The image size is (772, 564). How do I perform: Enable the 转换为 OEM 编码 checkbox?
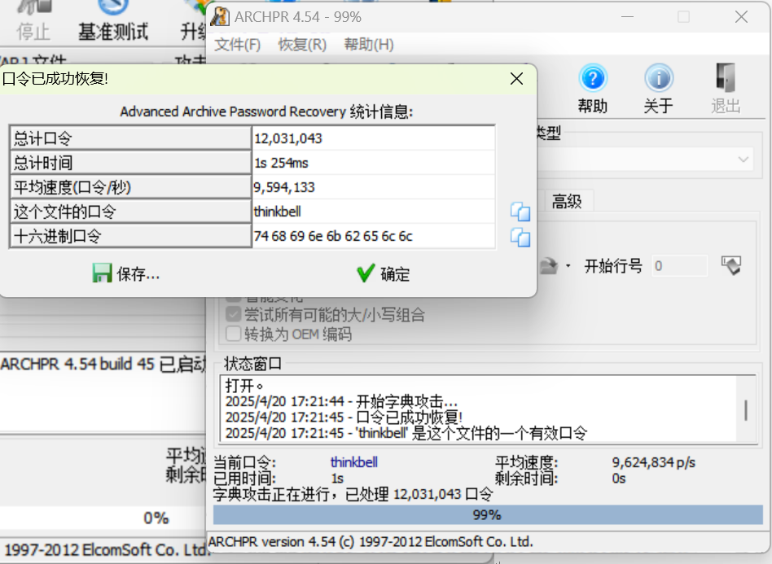234,334
